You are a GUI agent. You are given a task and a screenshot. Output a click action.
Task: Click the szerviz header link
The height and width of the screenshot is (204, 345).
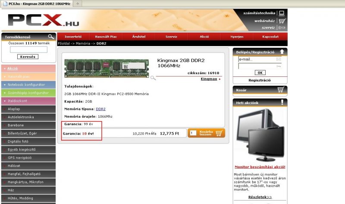(268, 28)
